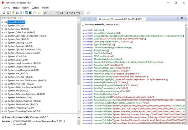The image size is (188, 130).
Task: Expand the System (4.0.0.0) node
Action: click(3, 26)
